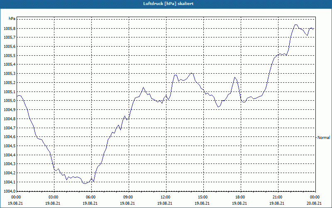Click the 1005,7 y-axis label
The height and width of the screenshot is (208, 332).
pyautogui.click(x=10, y=37)
